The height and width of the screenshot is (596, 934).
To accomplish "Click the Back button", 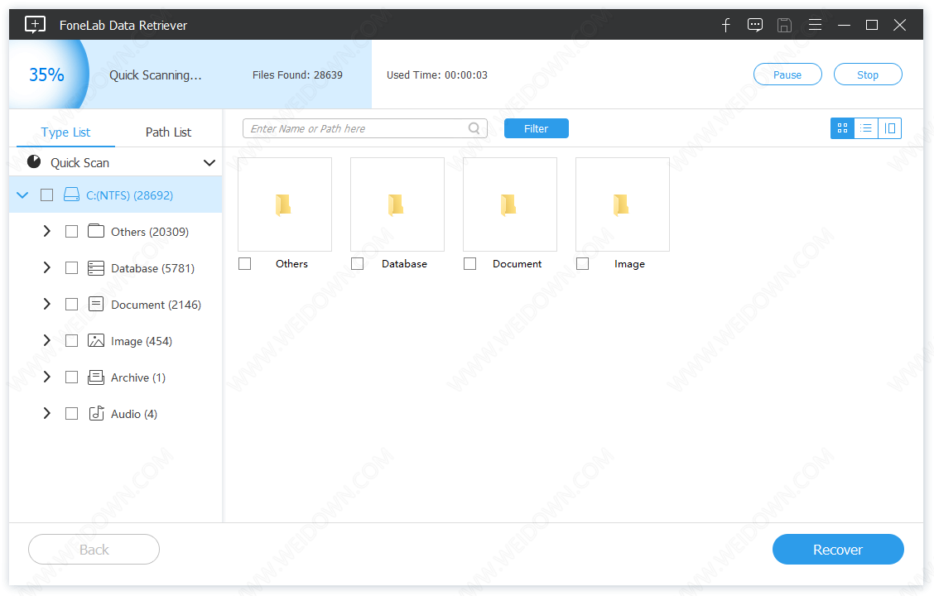I will [94, 549].
